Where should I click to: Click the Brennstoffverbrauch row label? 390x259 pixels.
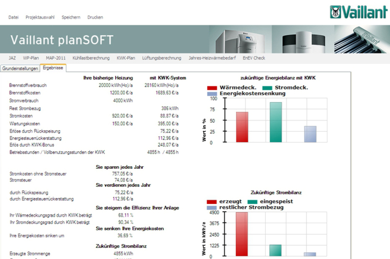coord(28,85)
